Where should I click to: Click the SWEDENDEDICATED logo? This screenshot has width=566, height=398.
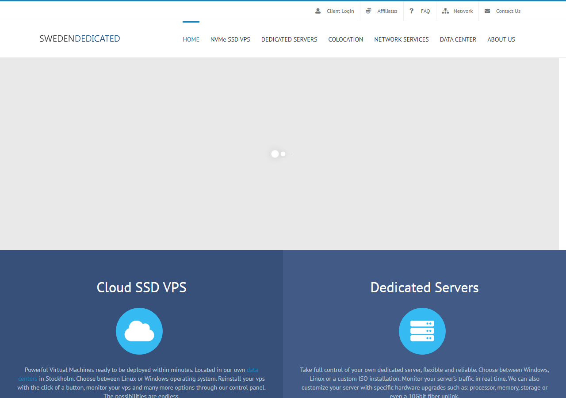click(80, 38)
